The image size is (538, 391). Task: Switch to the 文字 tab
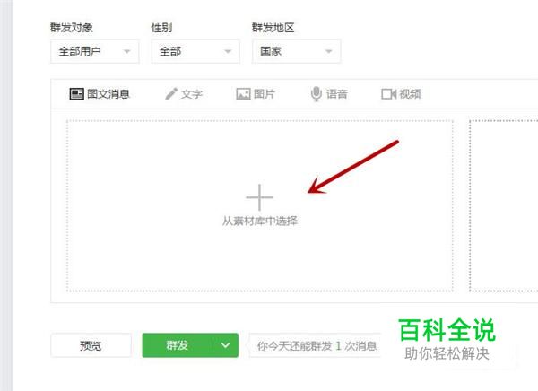click(184, 94)
